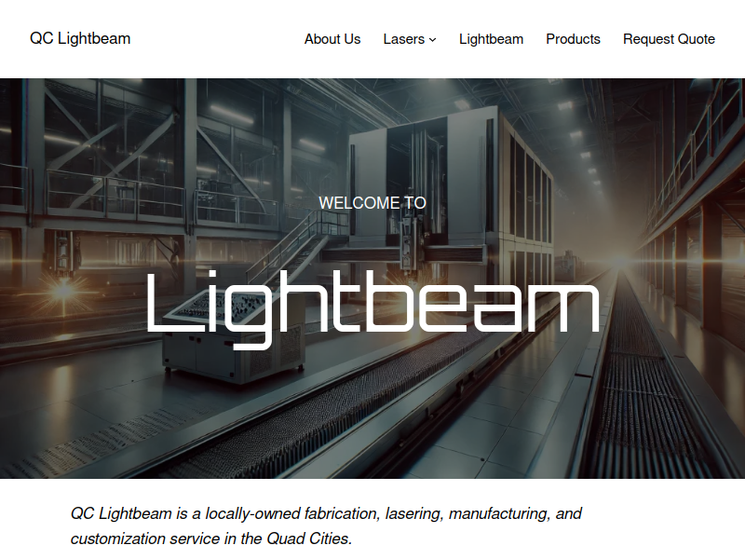The image size is (745, 559).
Task: Open the QC Lightbeam site title link
Action: click(x=80, y=38)
